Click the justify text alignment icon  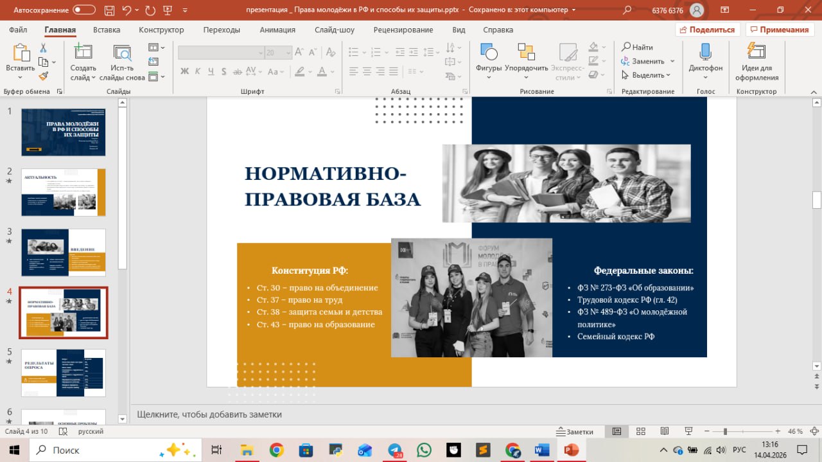[x=395, y=71]
